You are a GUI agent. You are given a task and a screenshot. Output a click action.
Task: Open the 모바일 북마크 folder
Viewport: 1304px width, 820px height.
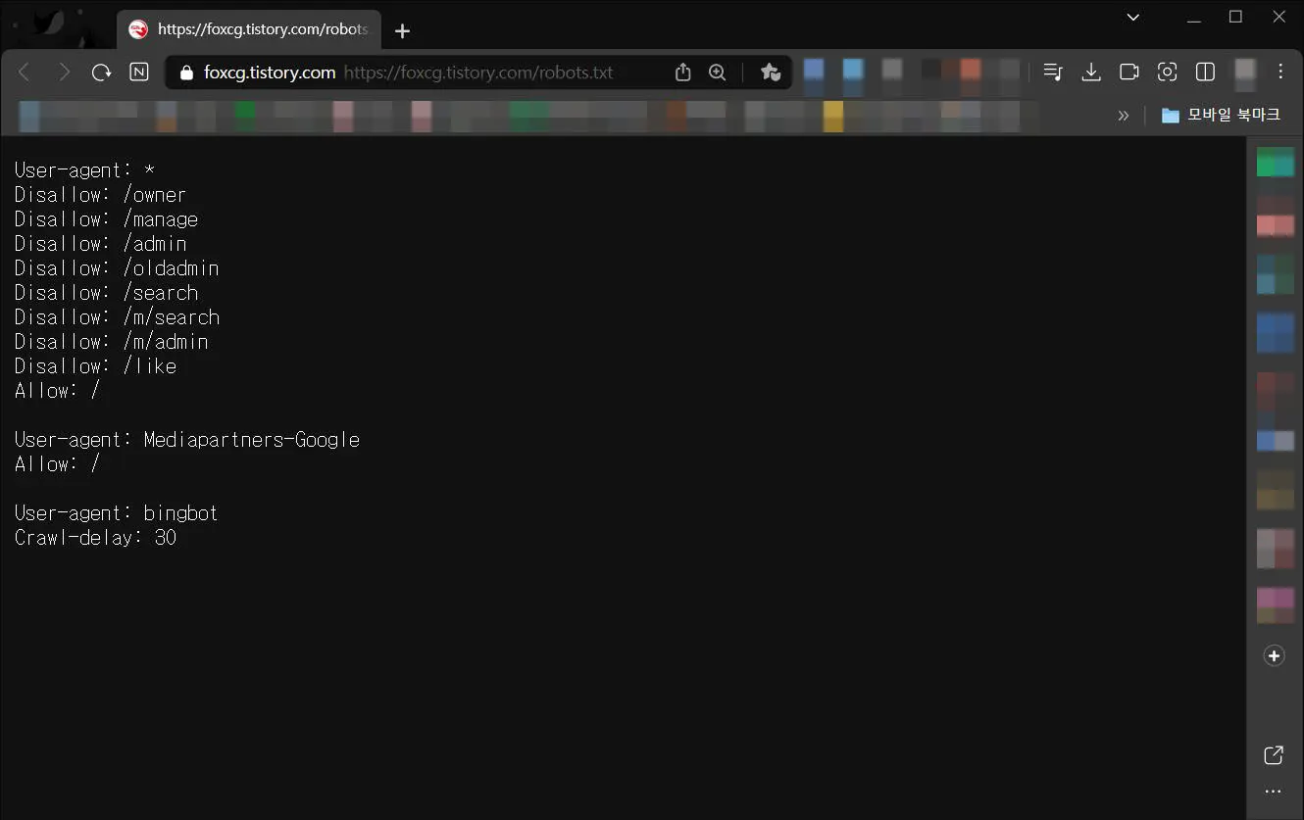(1221, 116)
